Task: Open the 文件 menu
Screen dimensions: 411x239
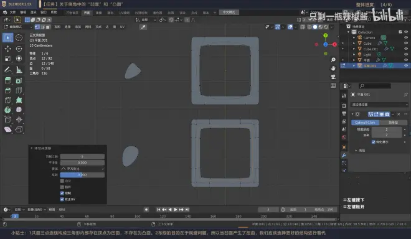Action: tap(12, 12)
